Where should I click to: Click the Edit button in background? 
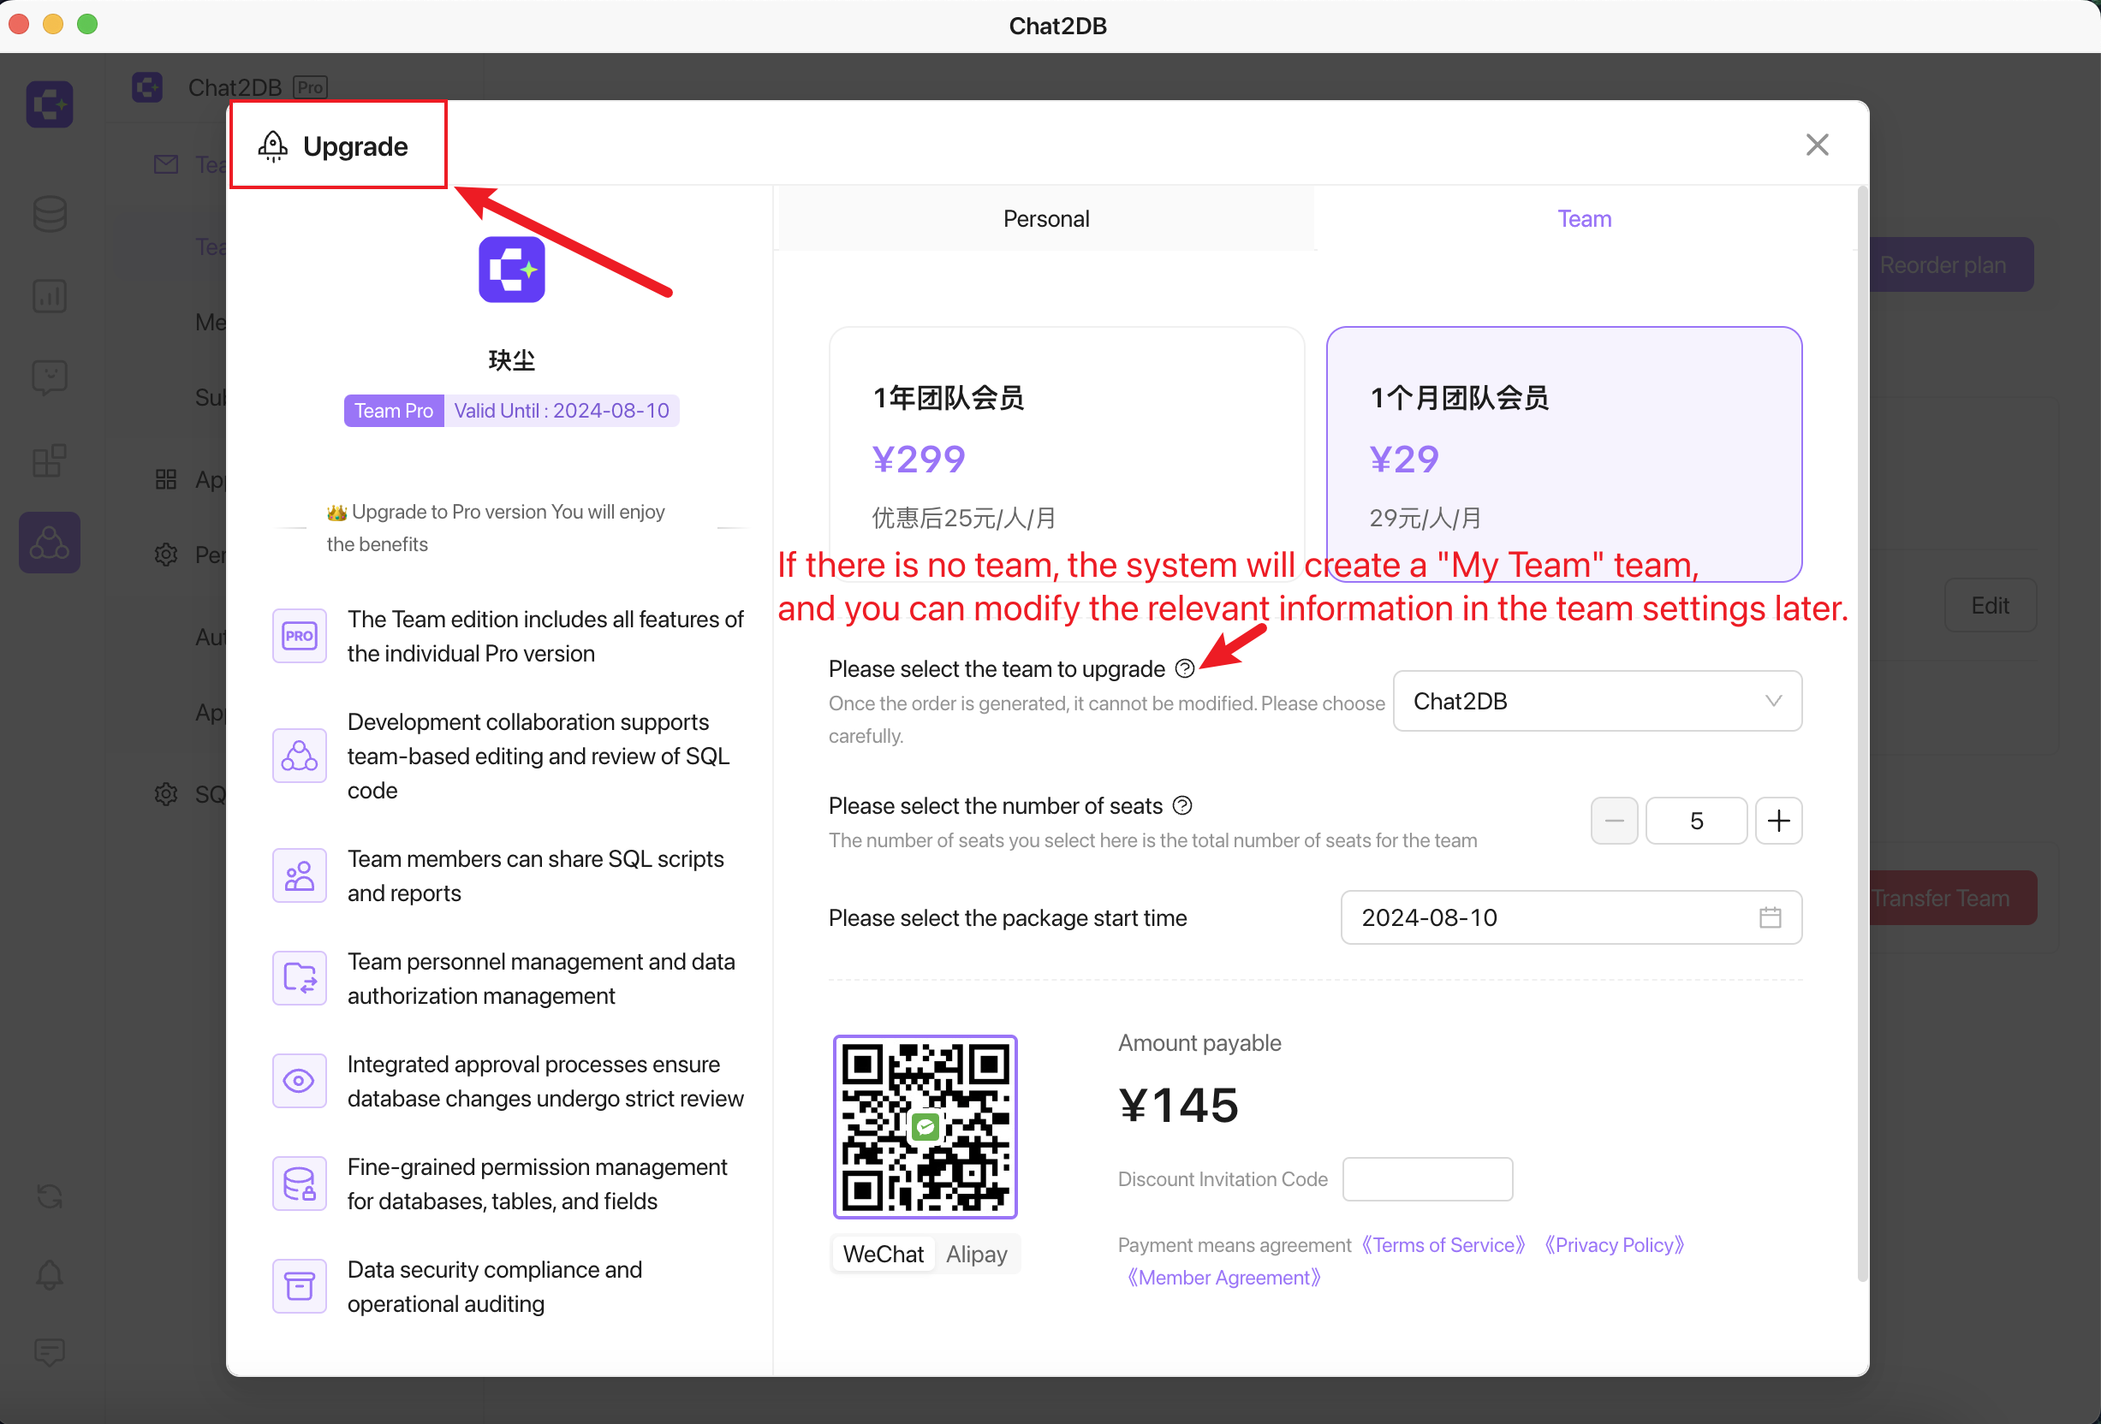pos(1990,605)
